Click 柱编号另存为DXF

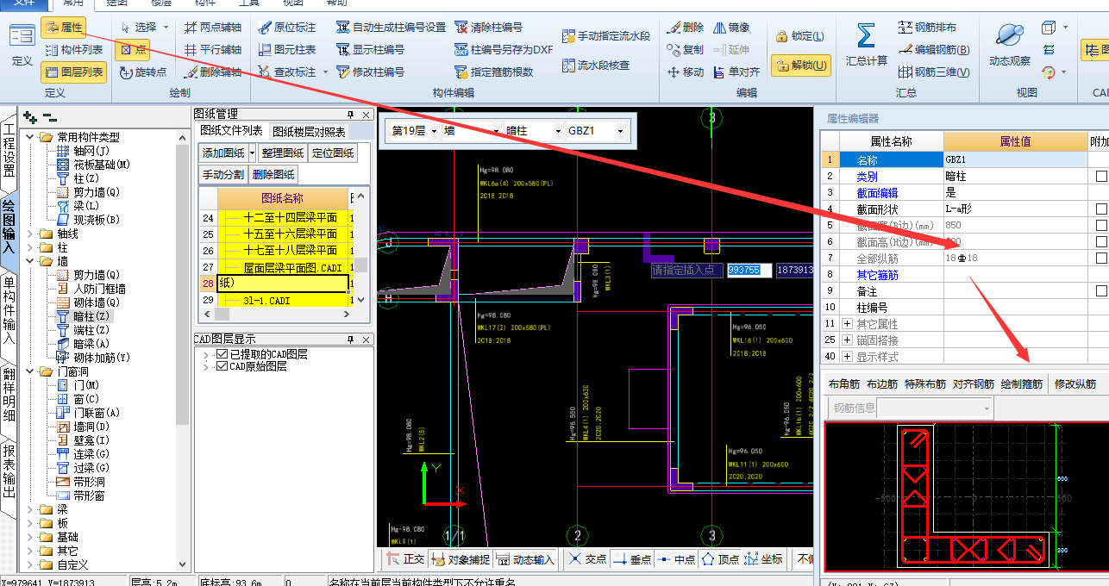point(504,50)
